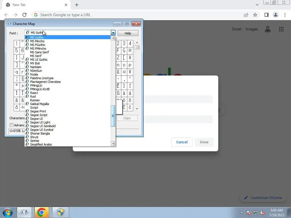Choose MS PMincho in font list

point(68,49)
